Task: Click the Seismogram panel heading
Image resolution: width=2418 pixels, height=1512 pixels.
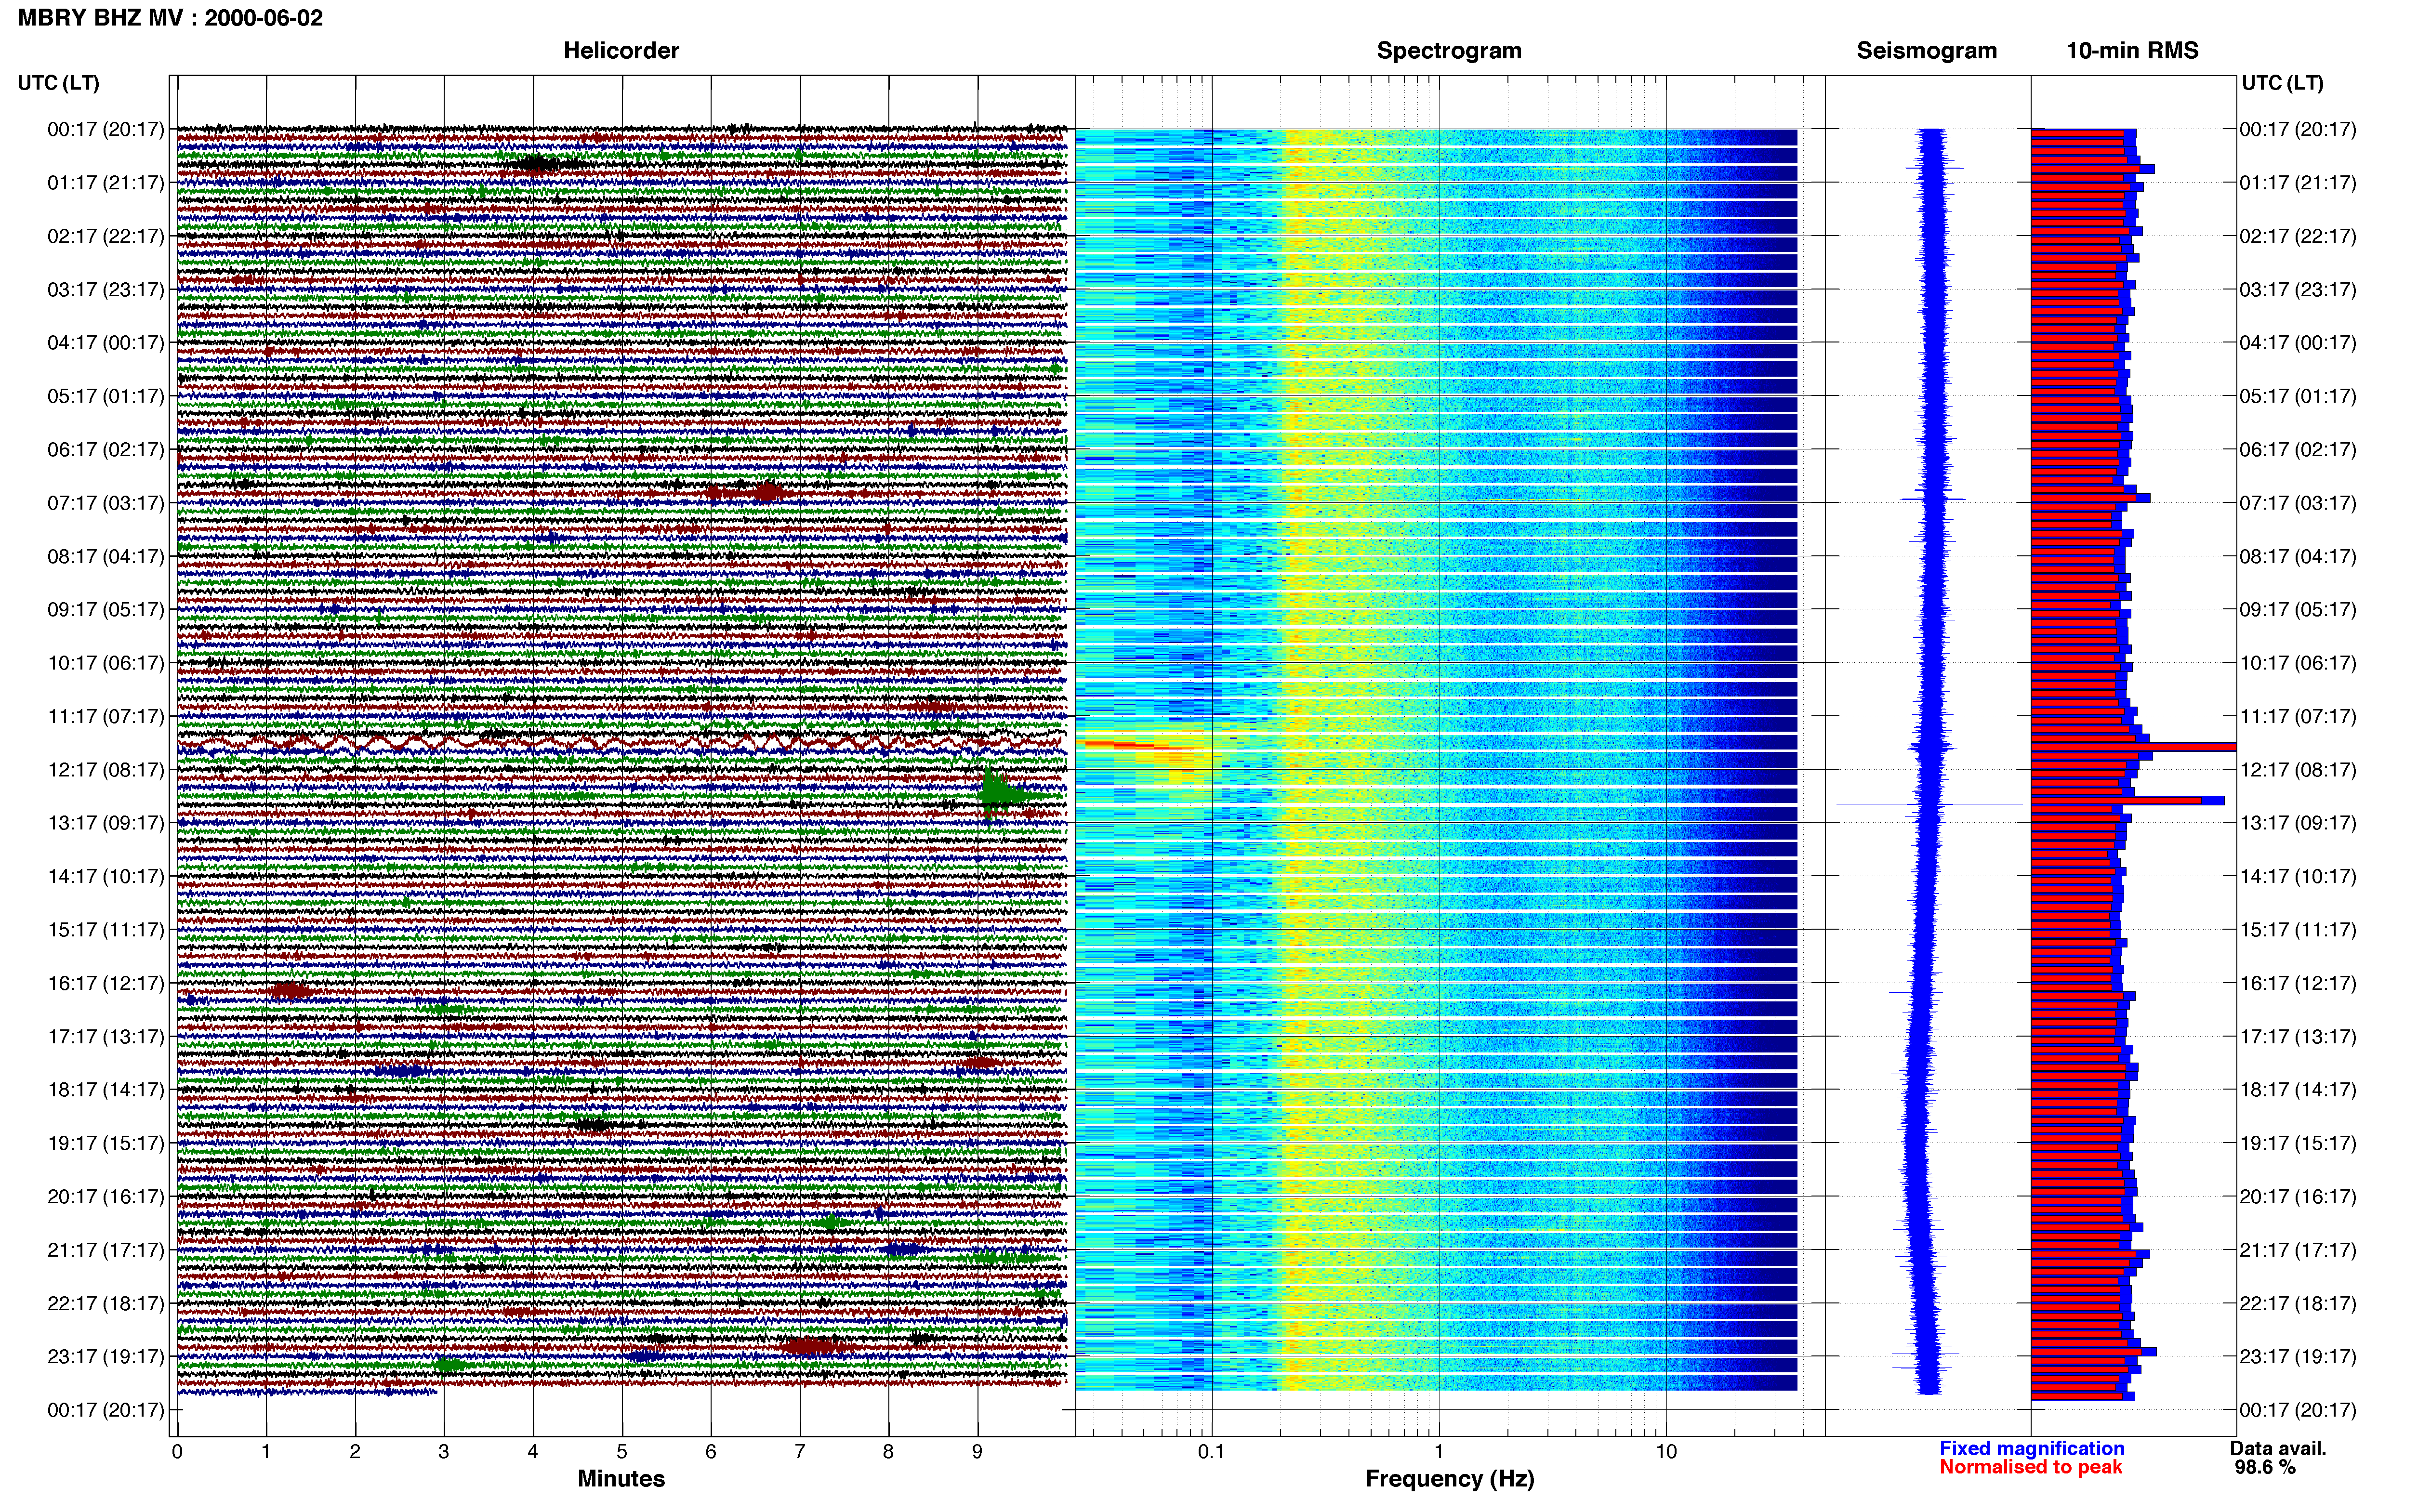Action: (x=1926, y=51)
